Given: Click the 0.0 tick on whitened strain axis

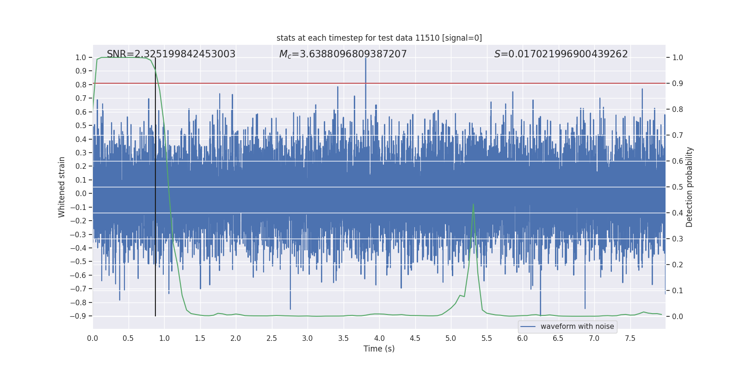Looking at the screenshot, I should pos(80,194).
